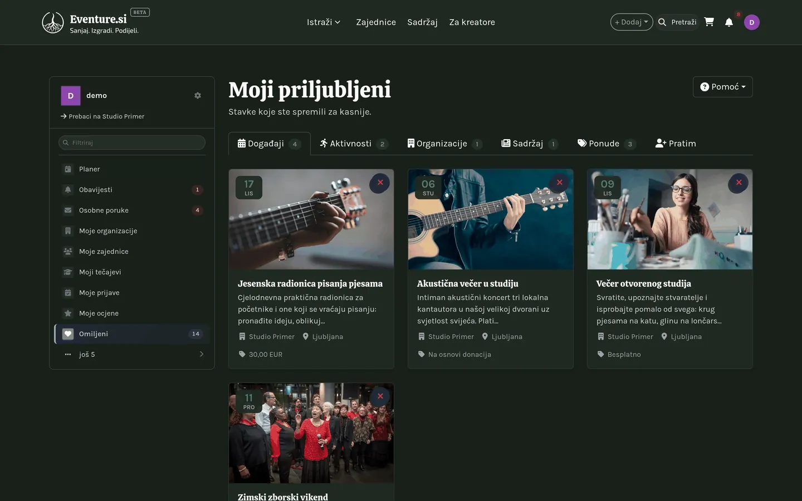Screen dimensions: 802x501
Task: Go to Sadržaj in top navigation
Action: coord(422,22)
